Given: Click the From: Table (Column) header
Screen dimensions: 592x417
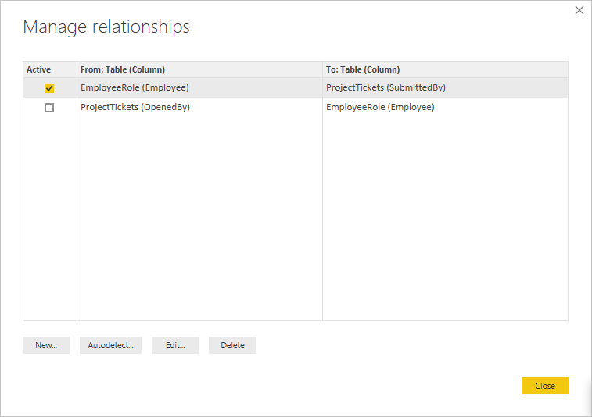Looking at the screenshot, I should 123,69.
